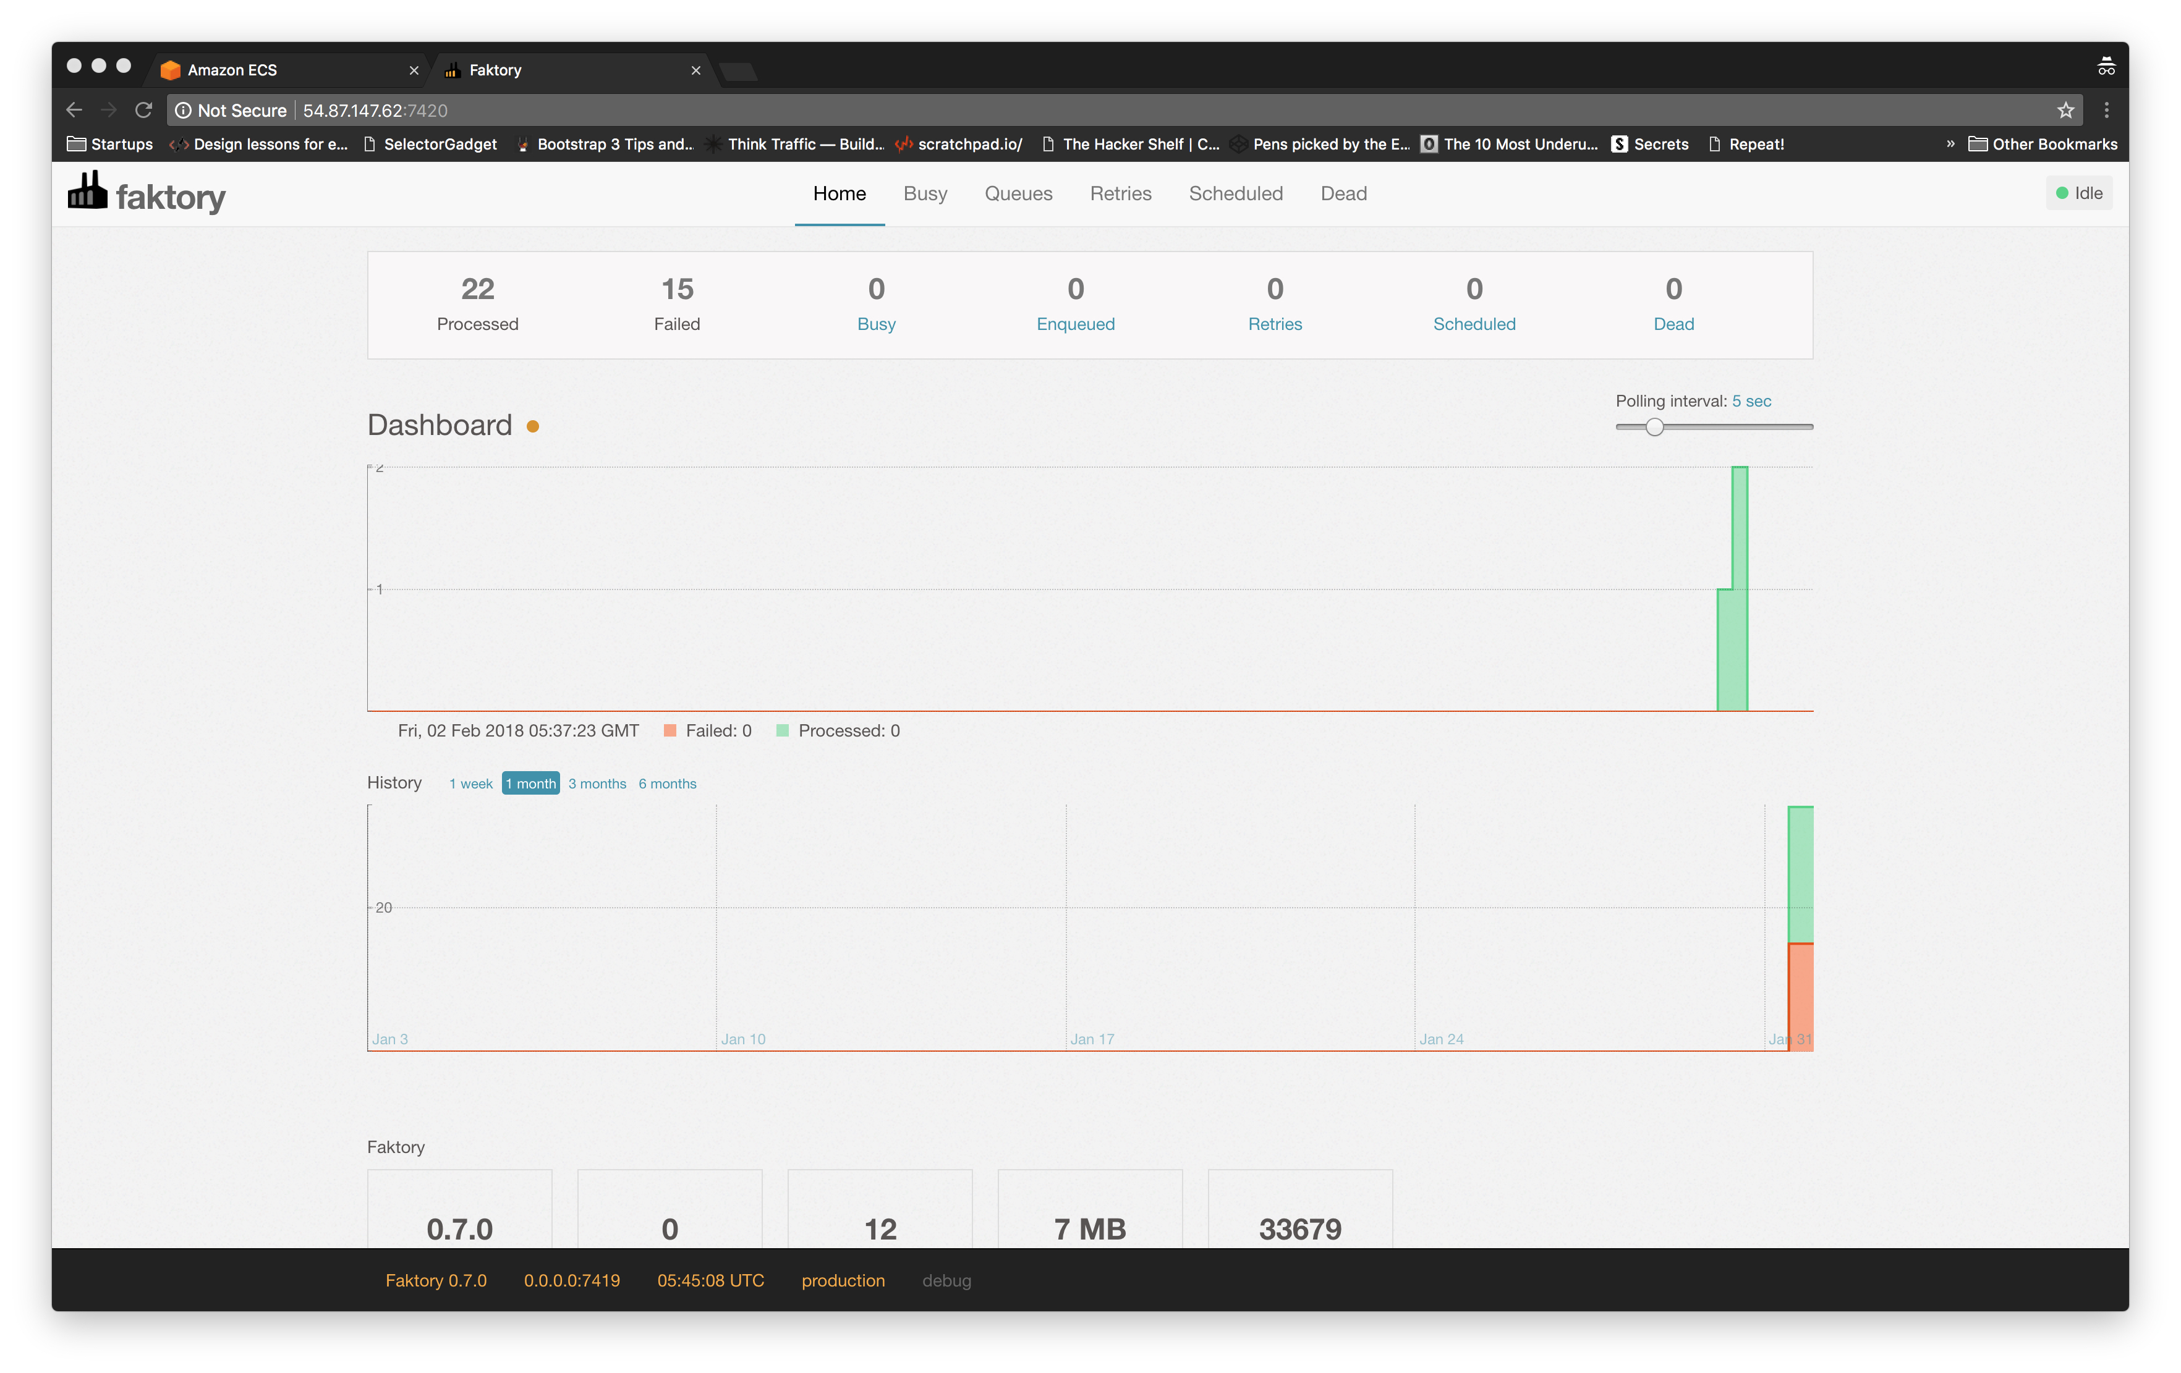This screenshot has width=2181, height=1373.
Task: Open the Pens picked by the E... bookmark
Action: (1320, 144)
